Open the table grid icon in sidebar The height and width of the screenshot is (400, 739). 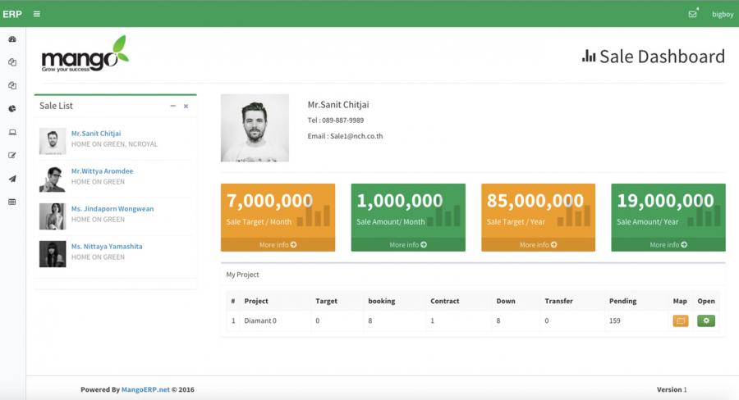point(12,202)
